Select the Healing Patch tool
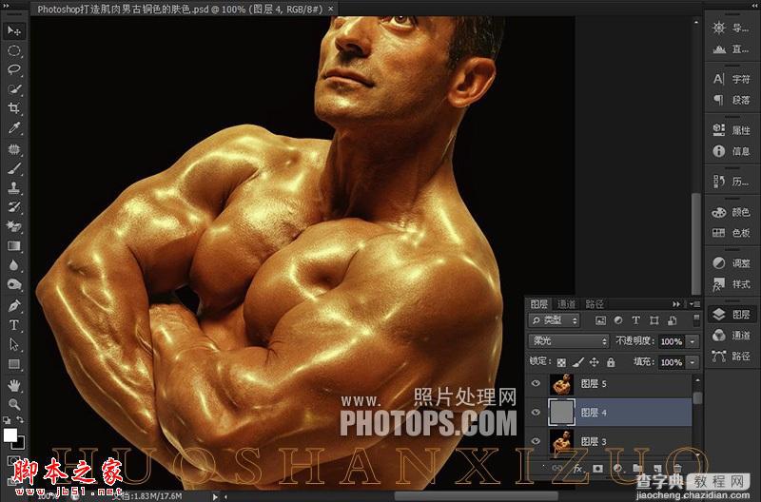Viewport: 761px width, 502px height. tap(14, 149)
